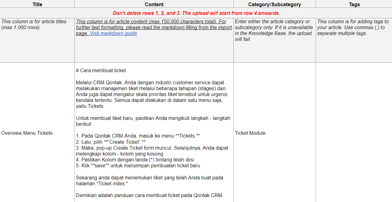Select the article titles description cell
Viewport: 392px width, 202px height.
click(x=37, y=40)
